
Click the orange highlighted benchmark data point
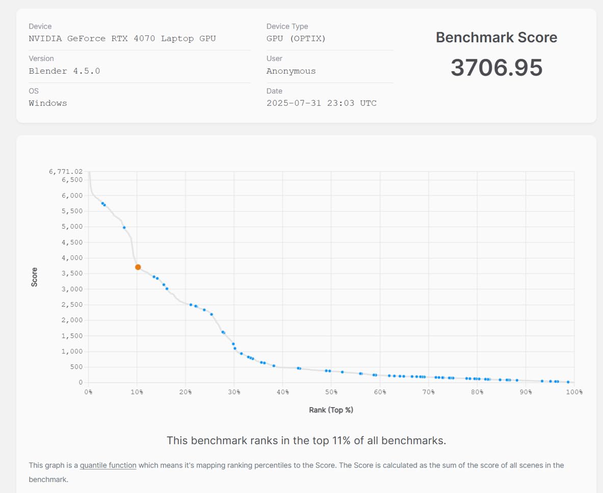click(x=138, y=267)
